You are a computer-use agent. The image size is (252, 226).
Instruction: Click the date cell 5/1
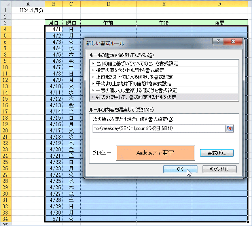pos(53,219)
